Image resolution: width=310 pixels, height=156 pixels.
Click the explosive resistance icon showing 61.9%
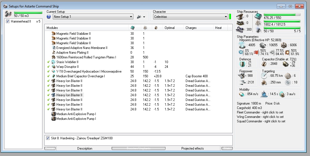287,52
